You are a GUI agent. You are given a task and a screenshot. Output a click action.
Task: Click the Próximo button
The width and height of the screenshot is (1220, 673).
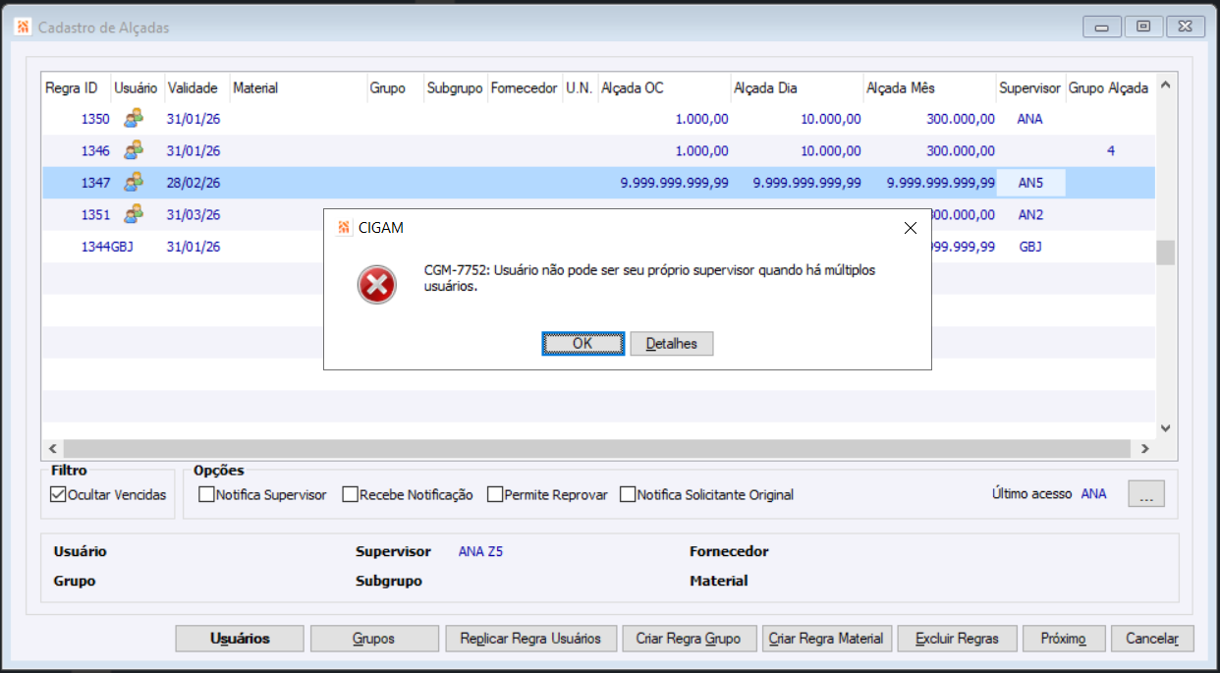[x=1064, y=639]
